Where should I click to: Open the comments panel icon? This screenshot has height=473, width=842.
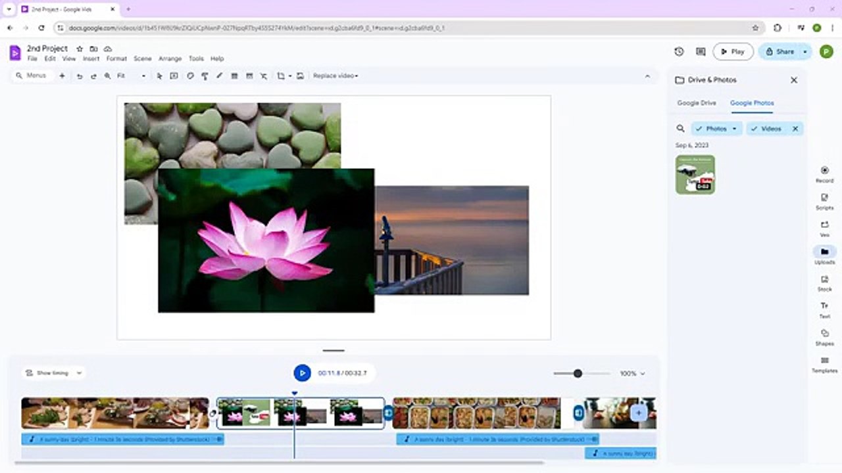pos(701,51)
